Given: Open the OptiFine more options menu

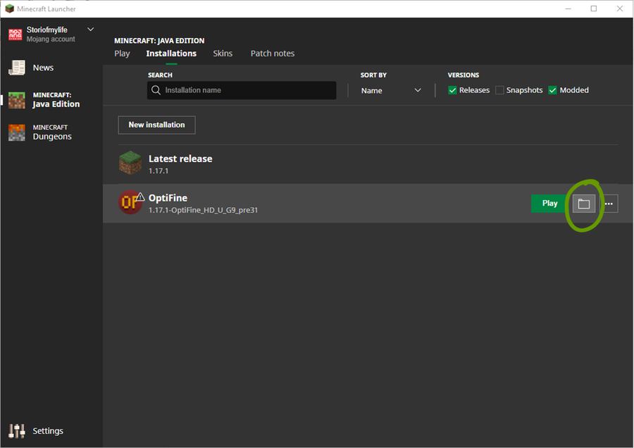Looking at the screenshot, I should click(609, 204).
